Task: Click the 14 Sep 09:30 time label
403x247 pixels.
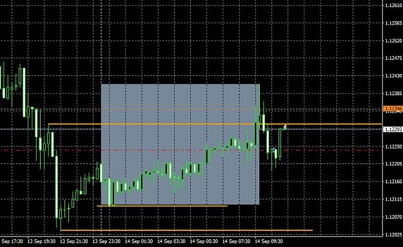Action: click(269, 241)
